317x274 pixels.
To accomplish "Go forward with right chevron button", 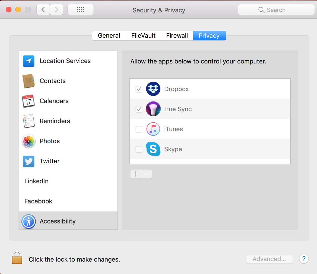I will 57,10.
